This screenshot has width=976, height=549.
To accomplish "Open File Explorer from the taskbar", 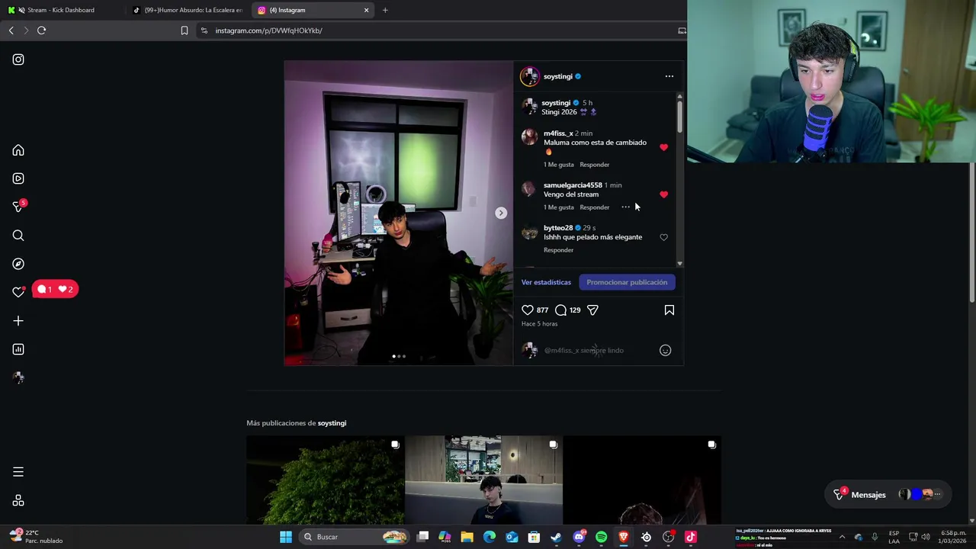I will pyautogui.click(x=467, y=537).
